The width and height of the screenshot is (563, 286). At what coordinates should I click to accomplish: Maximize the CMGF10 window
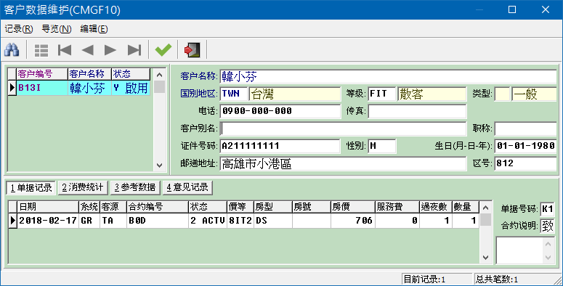click(512, 9)
